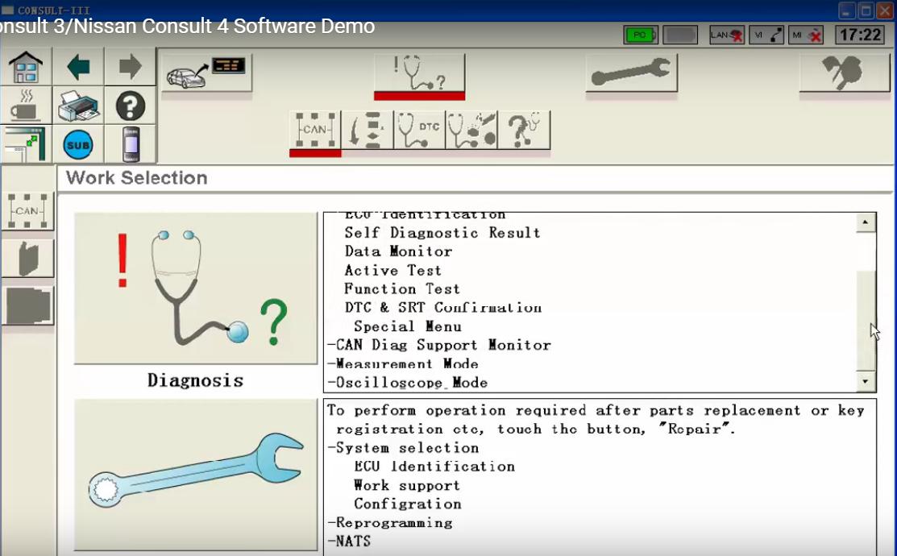Select Configration in the Repair list
The height and width of the screenshot is (556, 897).
[407, 504]
